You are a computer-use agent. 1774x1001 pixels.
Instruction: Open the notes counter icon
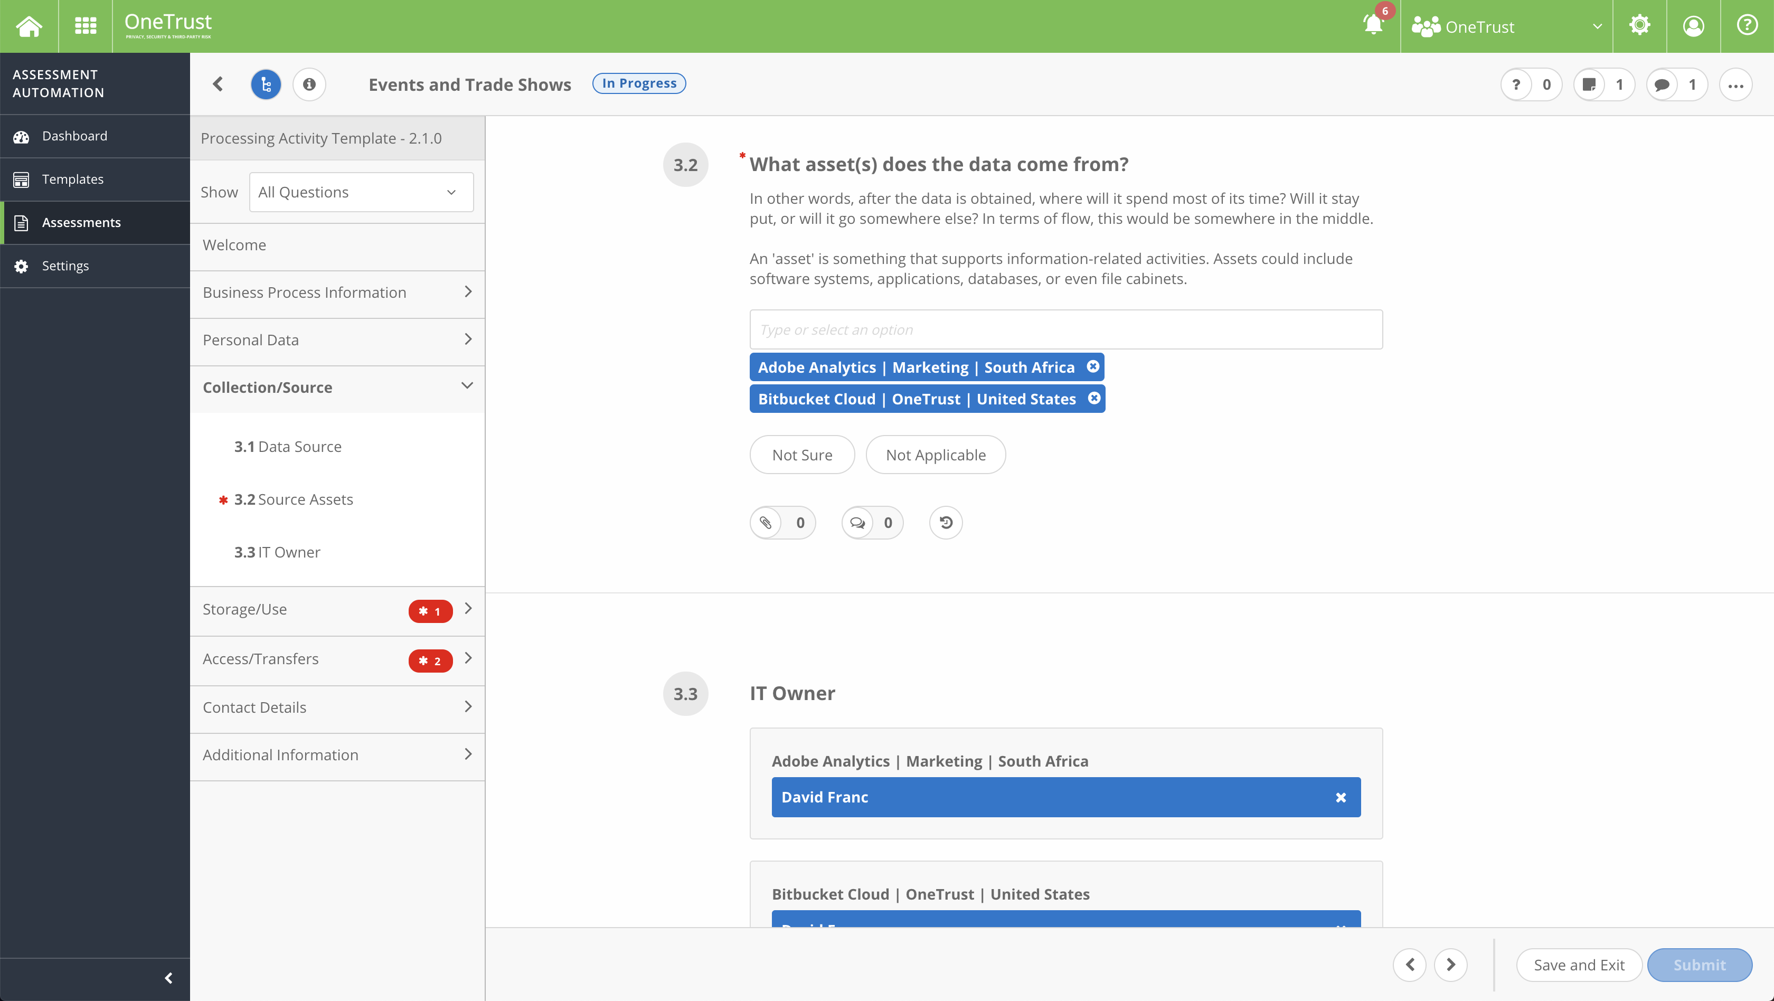pyautogui.click(x=1604, y=84)
